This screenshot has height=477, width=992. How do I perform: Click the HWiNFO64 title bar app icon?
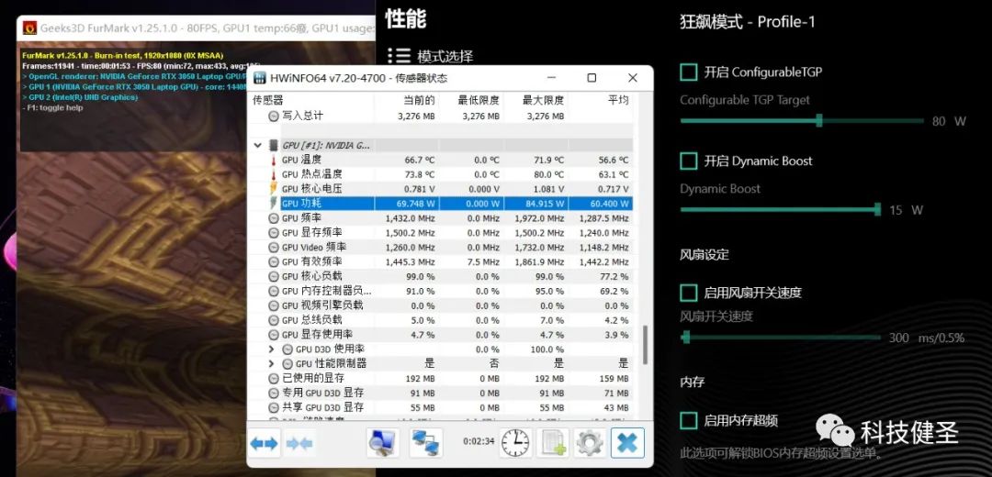(260, 78)
